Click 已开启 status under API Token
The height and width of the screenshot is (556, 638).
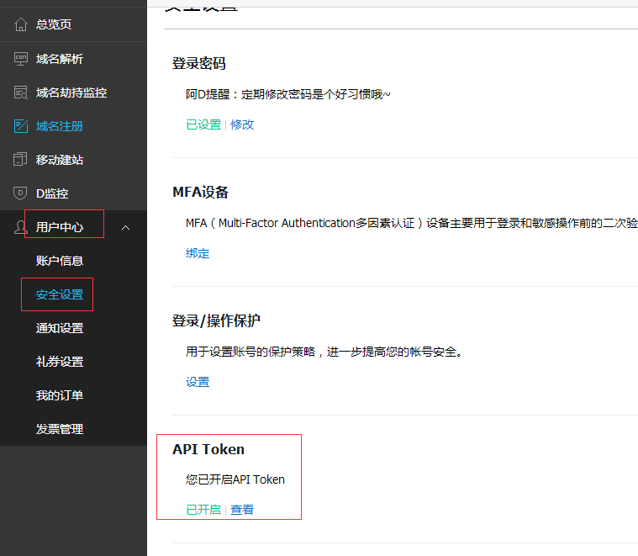tap(203, 510)
